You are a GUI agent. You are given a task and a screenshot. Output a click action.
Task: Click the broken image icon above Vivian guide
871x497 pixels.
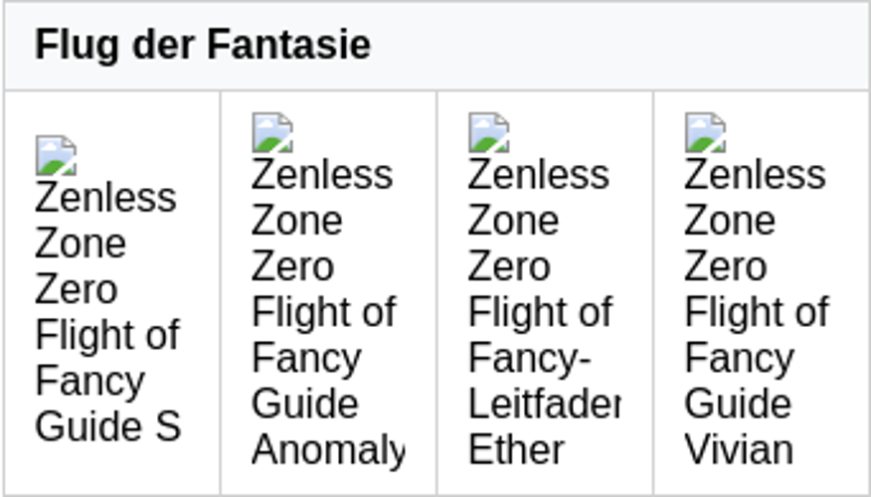706,133
